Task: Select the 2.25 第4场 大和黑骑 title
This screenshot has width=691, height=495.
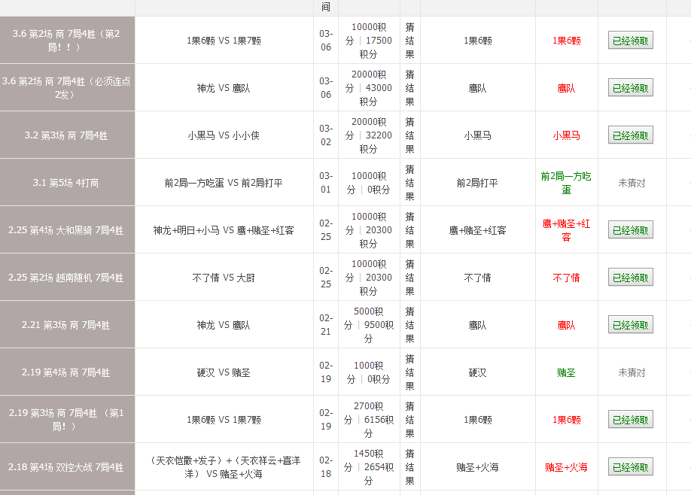Action: click(x=66, y=230)
